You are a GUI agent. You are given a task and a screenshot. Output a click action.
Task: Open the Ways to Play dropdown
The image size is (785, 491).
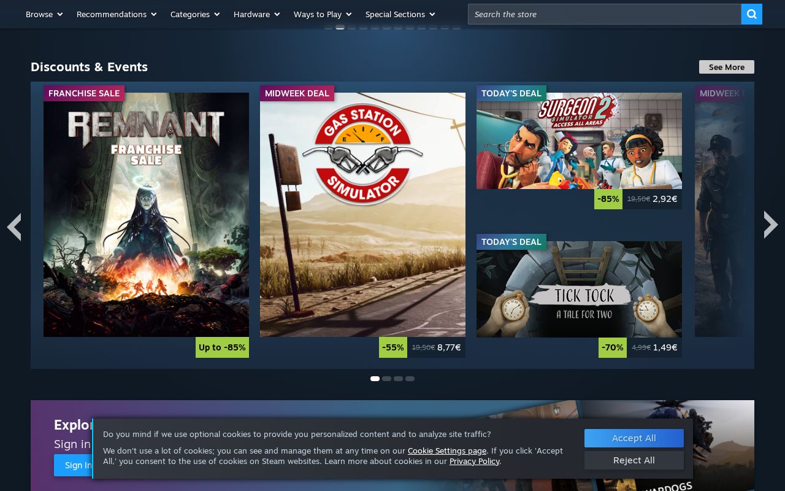tap(323, 14)
